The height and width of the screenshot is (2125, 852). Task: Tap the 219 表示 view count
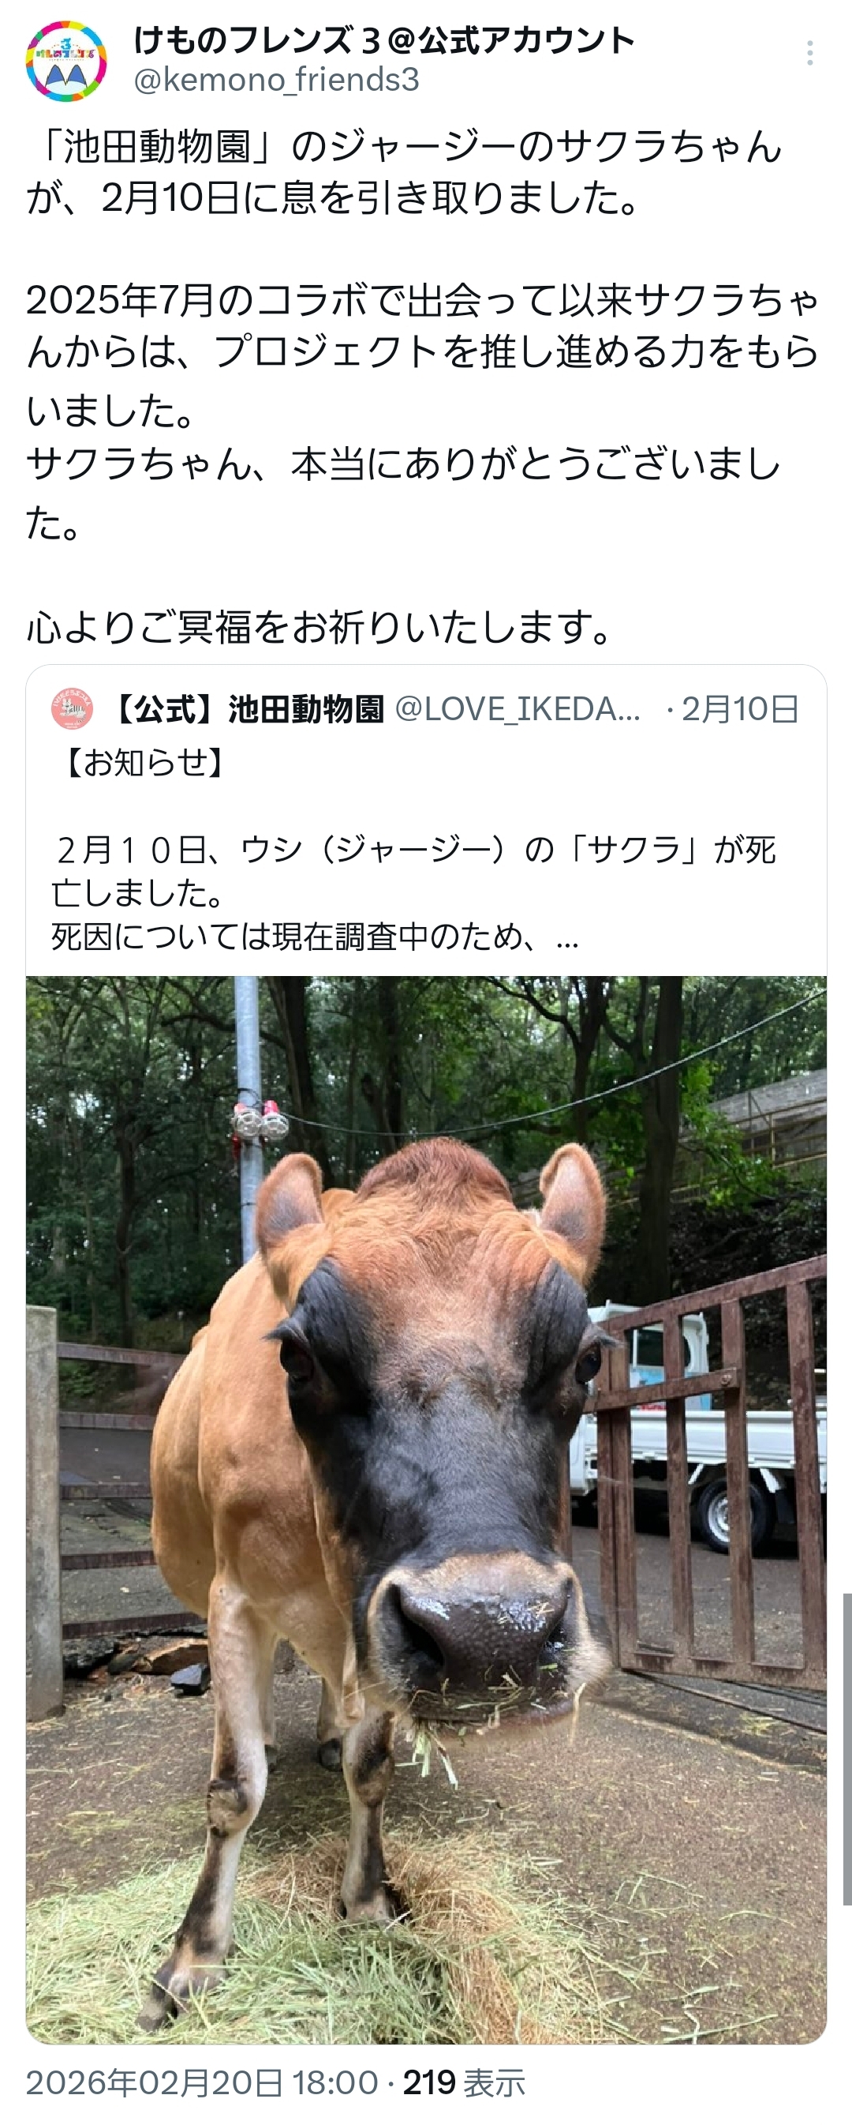[x=464, y=2083]
